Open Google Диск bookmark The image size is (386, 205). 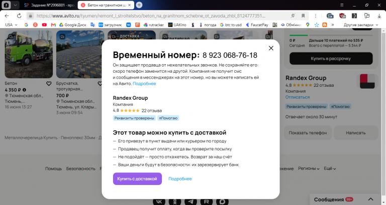tap(72, 25)
